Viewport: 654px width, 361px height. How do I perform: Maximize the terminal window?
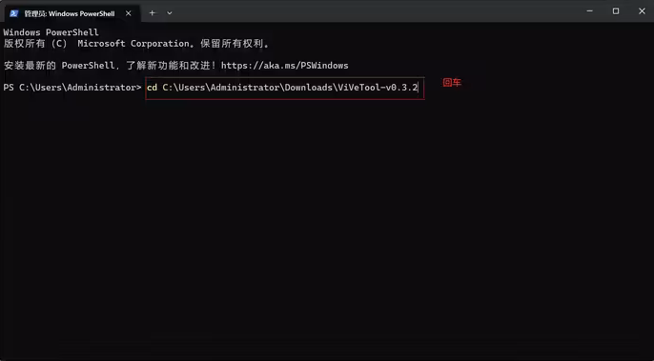(x=616, y=11)
